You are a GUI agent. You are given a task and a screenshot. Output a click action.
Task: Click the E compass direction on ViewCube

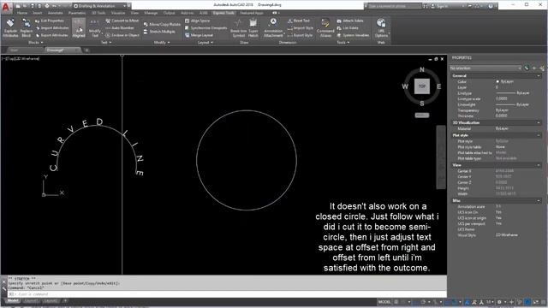(438, 86)
